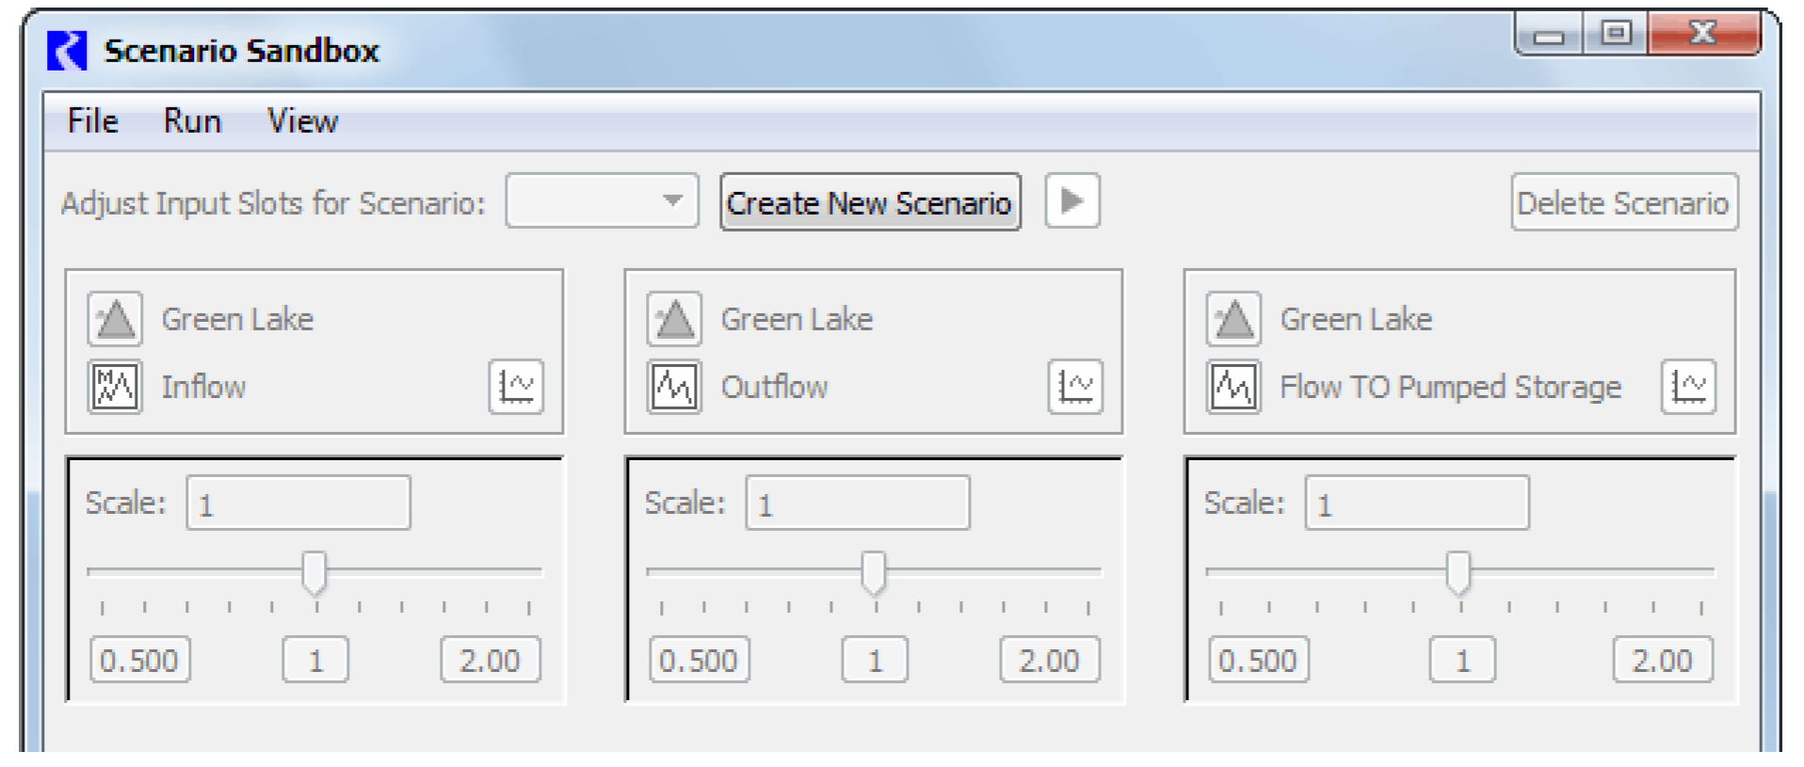Click the Create New Scenario button
Image resolution: width=1804 pixels, height=767 pixels.
(x=870, y=202)
